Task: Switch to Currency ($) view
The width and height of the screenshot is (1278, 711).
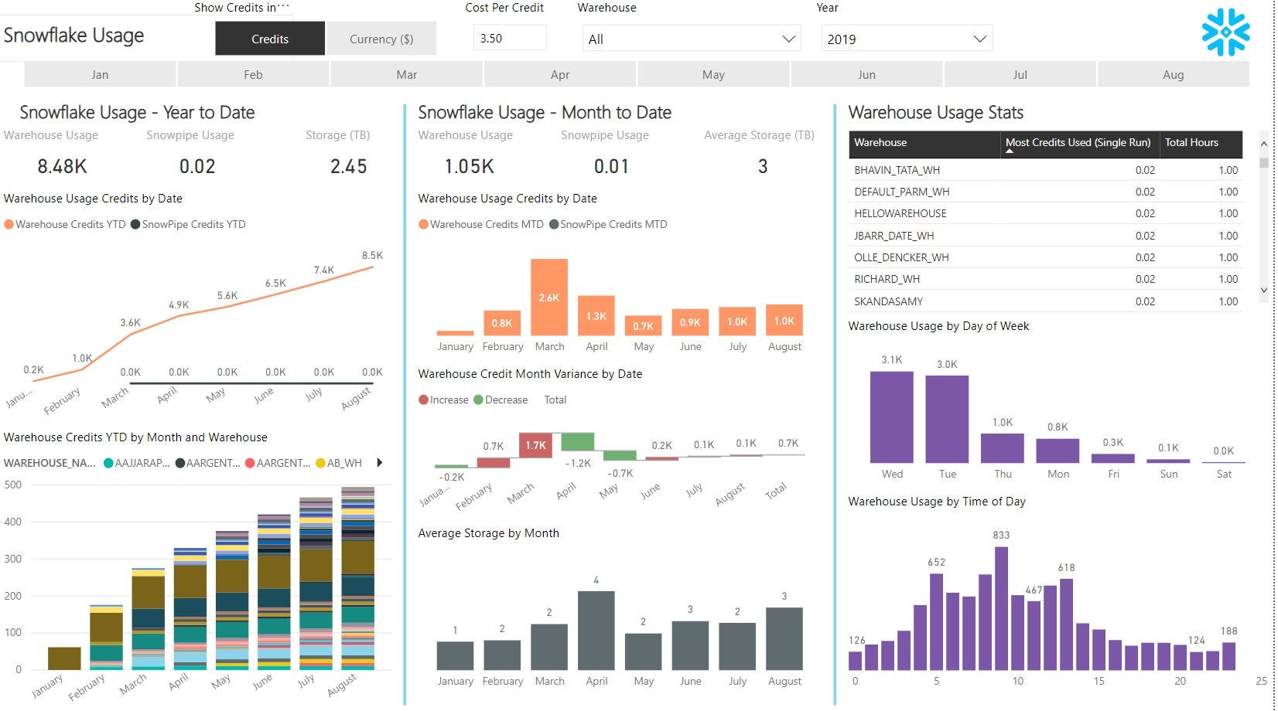Action: [381, 38]
